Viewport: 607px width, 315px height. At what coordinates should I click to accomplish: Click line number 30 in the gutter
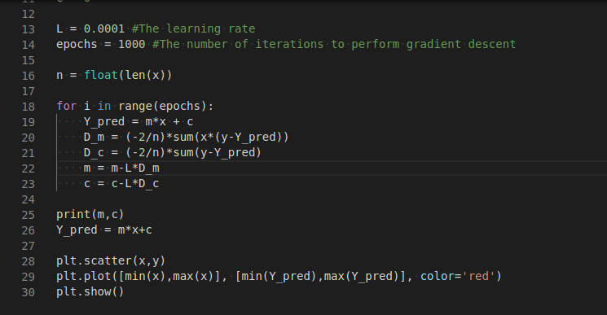(x=29, y=292)
